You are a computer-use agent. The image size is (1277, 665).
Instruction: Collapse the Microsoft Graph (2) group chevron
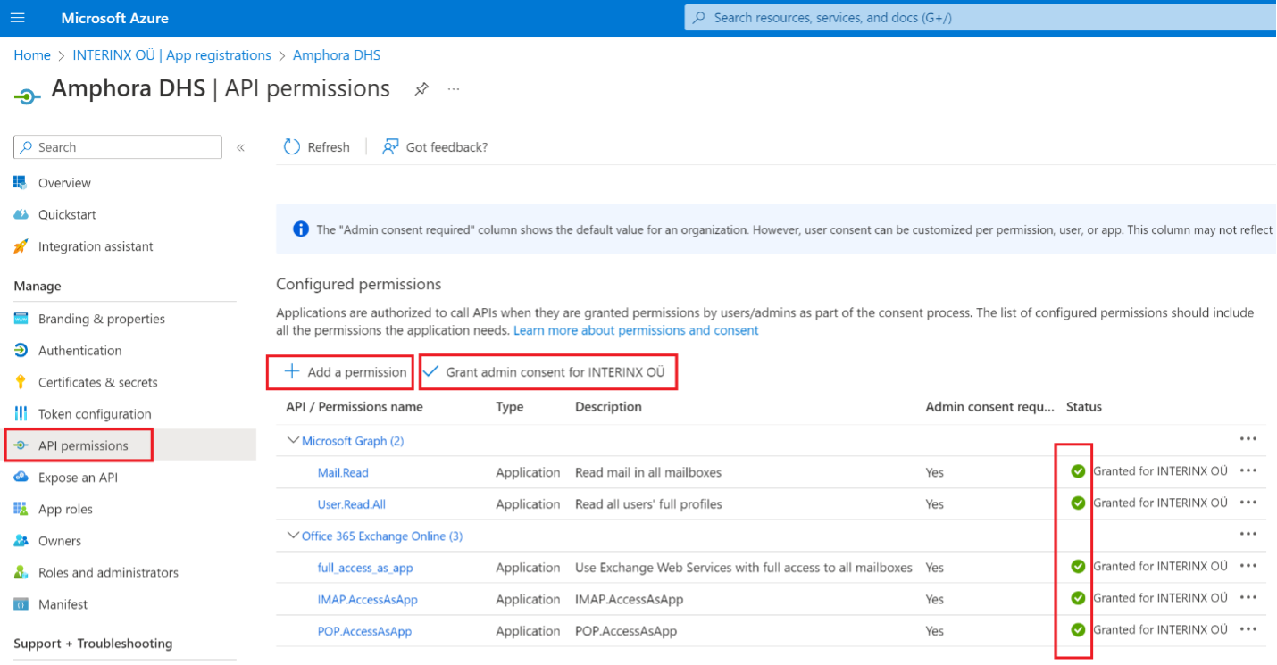pos(292,440)
